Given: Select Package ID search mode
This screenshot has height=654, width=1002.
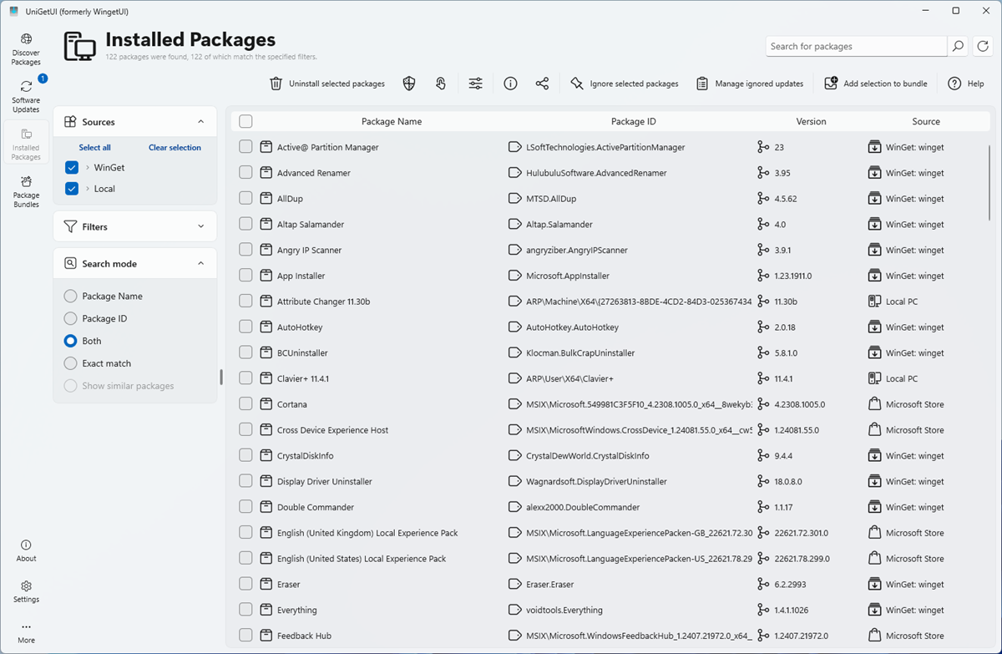Looking at the screenshot, I should point(71,319).
